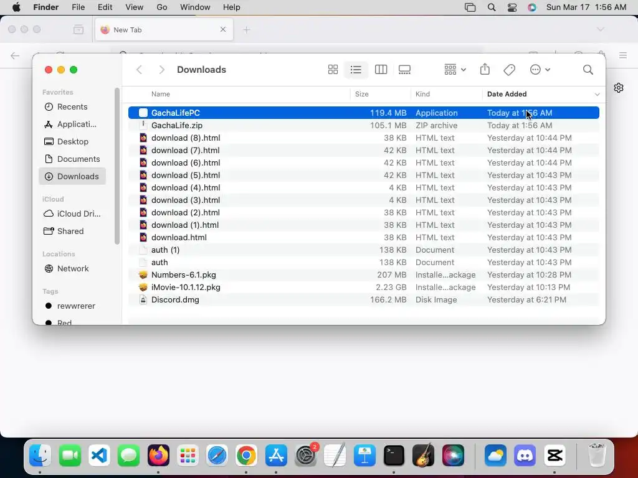Open Google Chrome from the Dock
This screenshot has height=478, width=638.
pyautogui.click(x=246, y=456)
